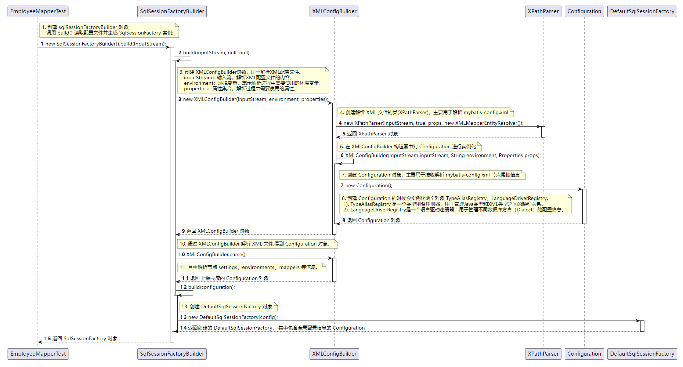Viewport: 683px width, 367px height.
Task: Click note 3 describing XMLConfigBuilder parameters
Action: [x=253, y=80]
